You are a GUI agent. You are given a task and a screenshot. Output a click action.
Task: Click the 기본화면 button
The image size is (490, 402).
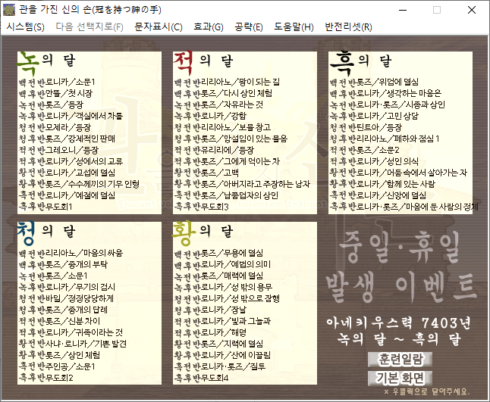point(400,379)
